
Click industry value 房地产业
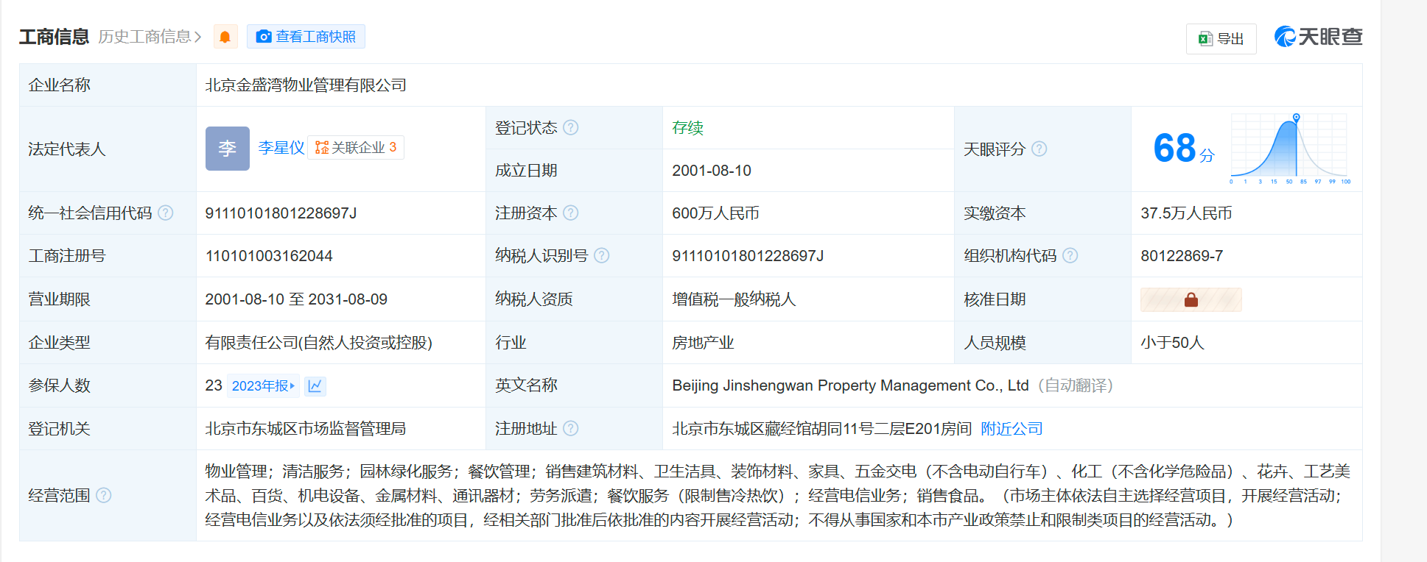703,343
